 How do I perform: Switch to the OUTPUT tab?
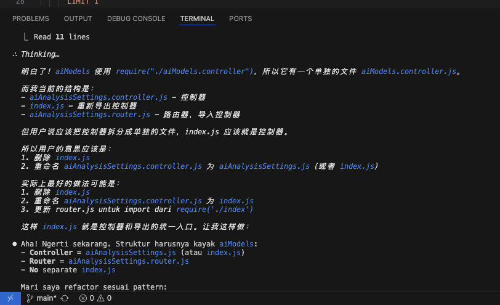(x=78, y=19)
